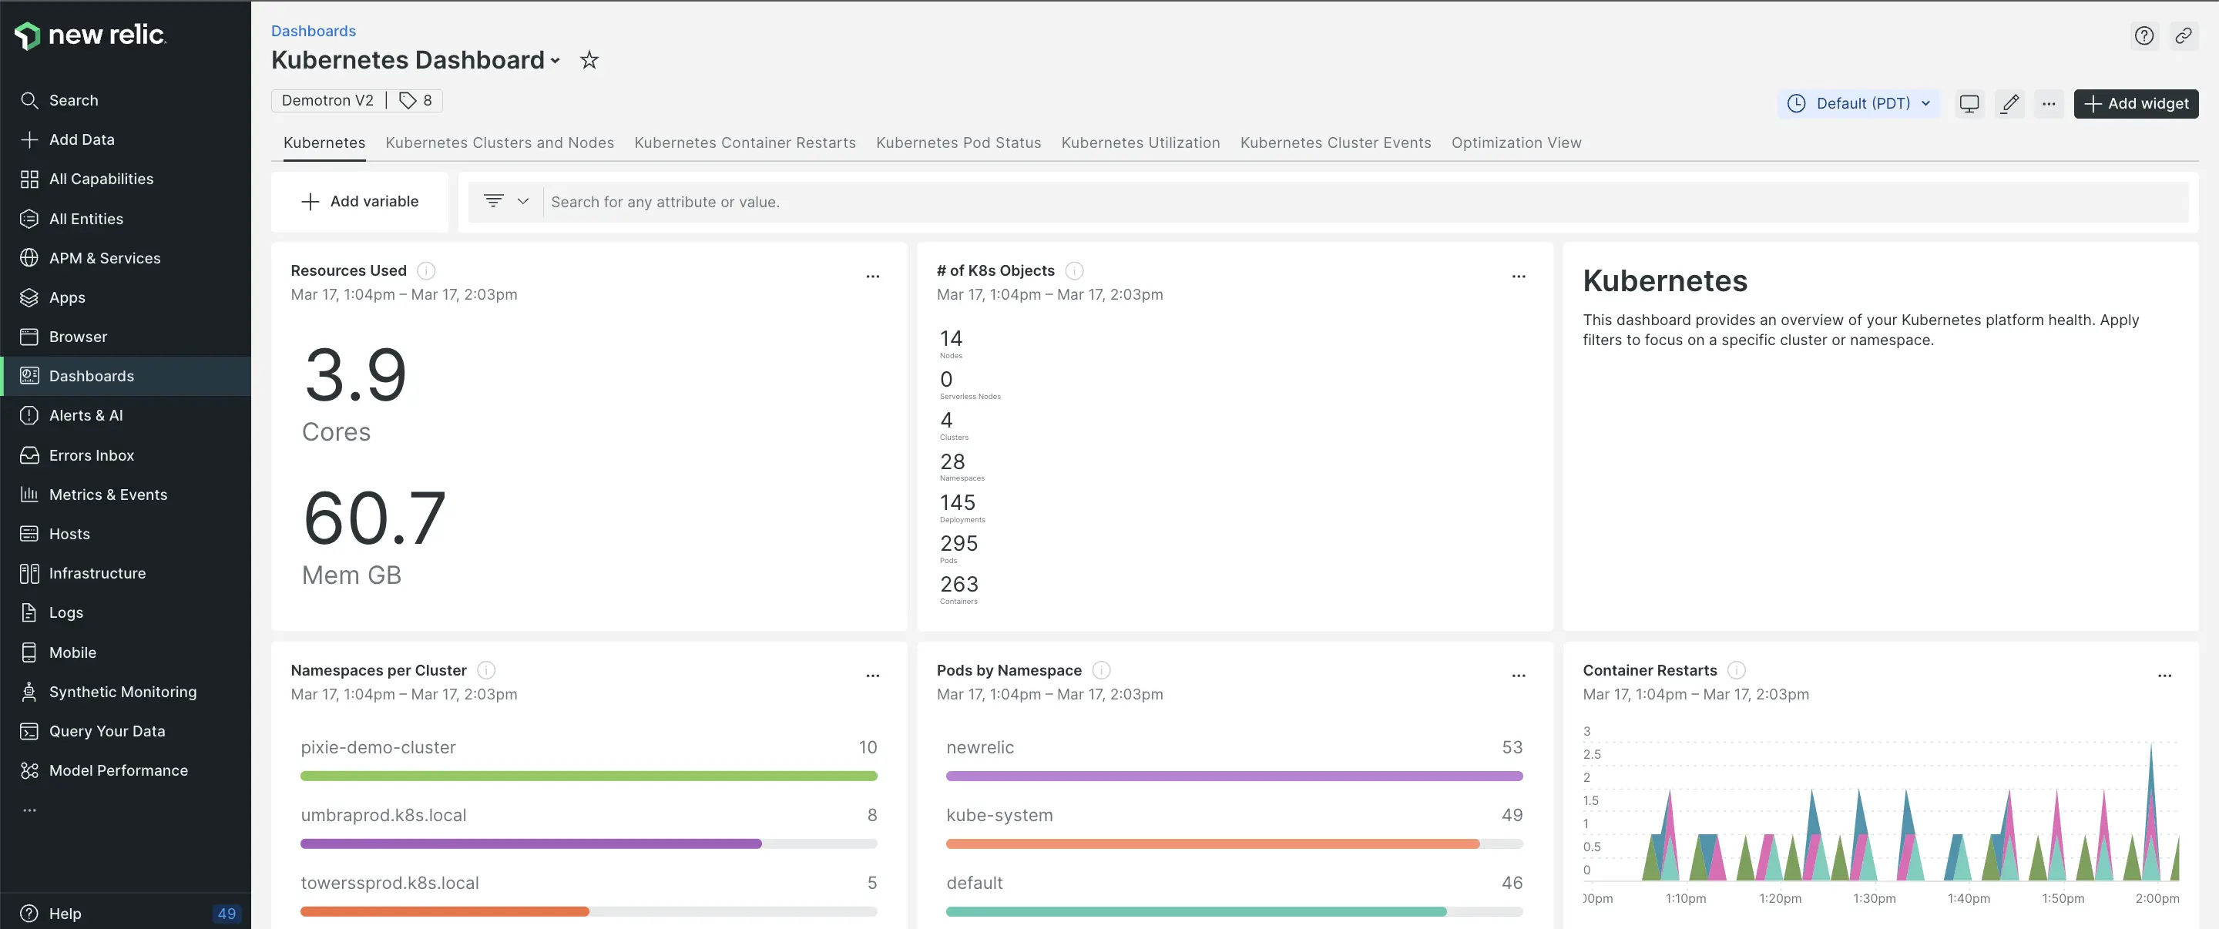Expand Kubernetes Dashboard title dropdown

(x=556, y=61)
